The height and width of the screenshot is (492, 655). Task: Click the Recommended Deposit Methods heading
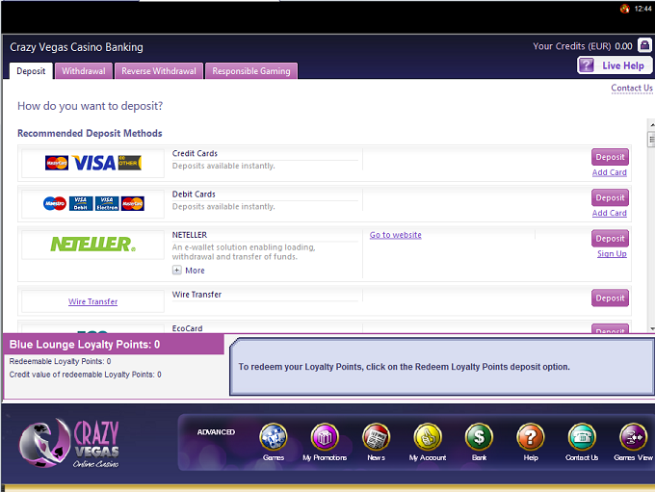coord(90,133)
